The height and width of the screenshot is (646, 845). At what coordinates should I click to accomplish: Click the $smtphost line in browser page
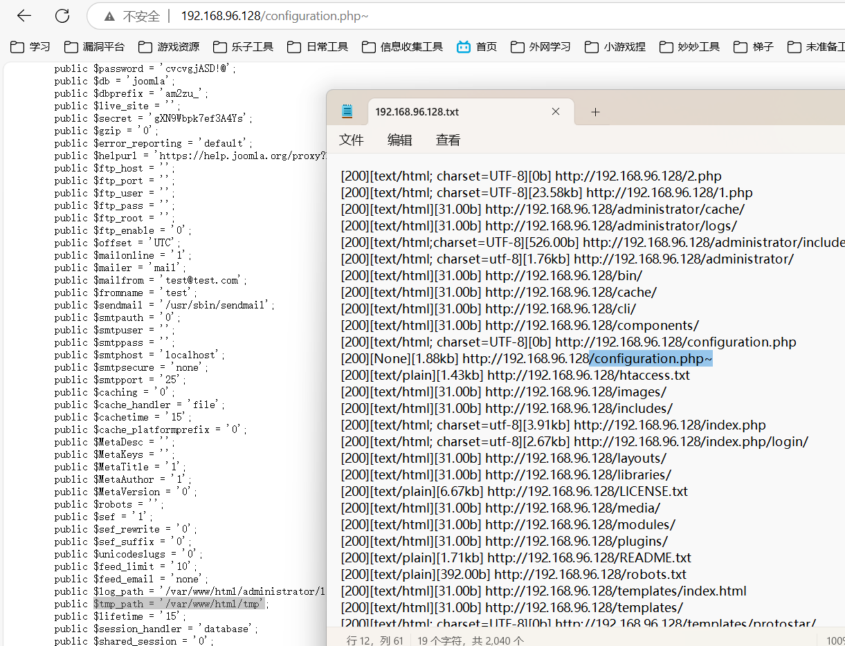click(140, 355)
